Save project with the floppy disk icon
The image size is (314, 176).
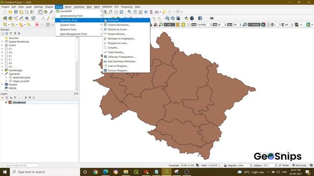click(x=16, y=12)
